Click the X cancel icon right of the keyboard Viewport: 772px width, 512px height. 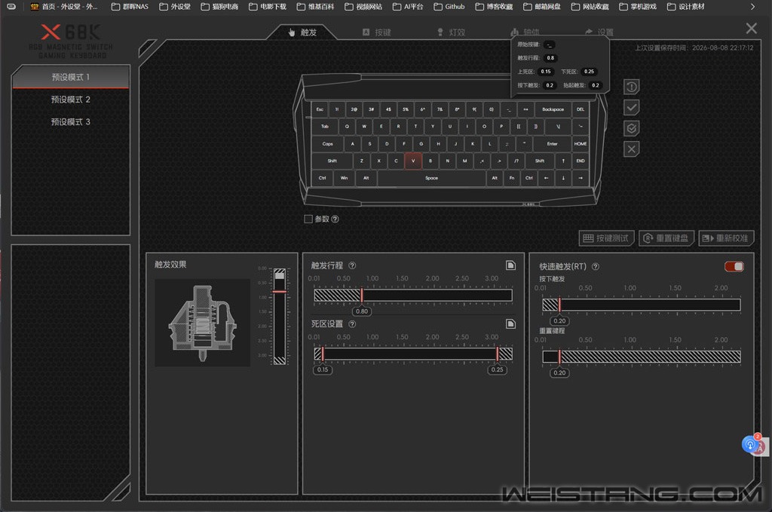pyautogui.click(x=631, y=149)
